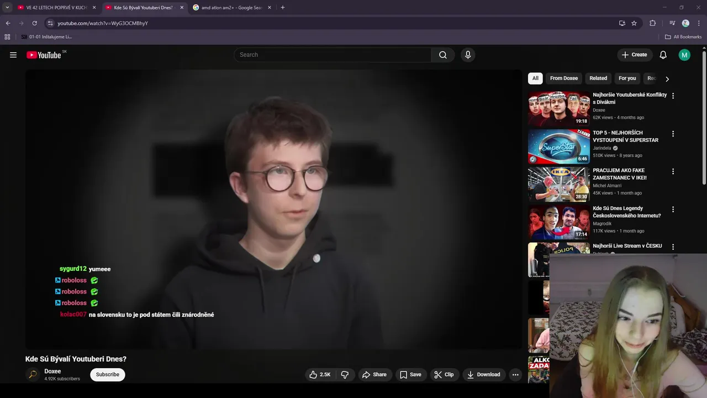Click the Magrodík channel name
Image resolution: width=707 pixels, height=398 pixels.
pos(602,224)
